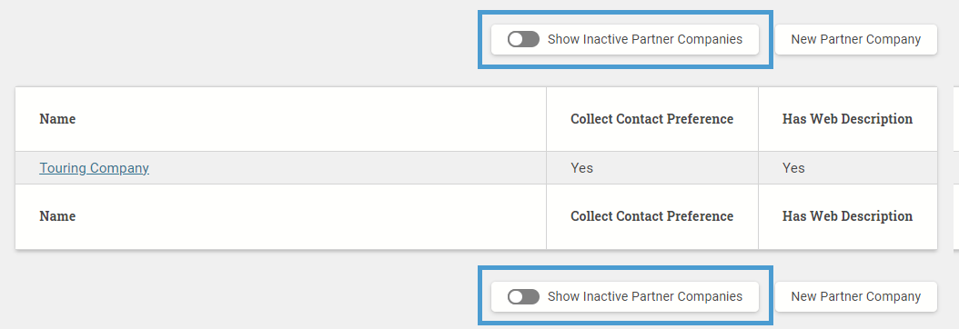Click New Partner Company button below table
This screenshot has width=959, height=329.
(x=855, y=296)
